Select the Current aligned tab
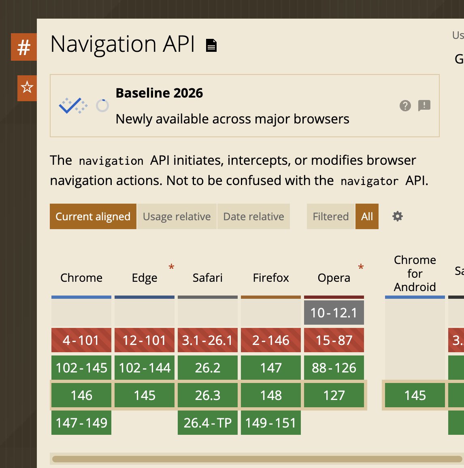 (x=93, y=217)
